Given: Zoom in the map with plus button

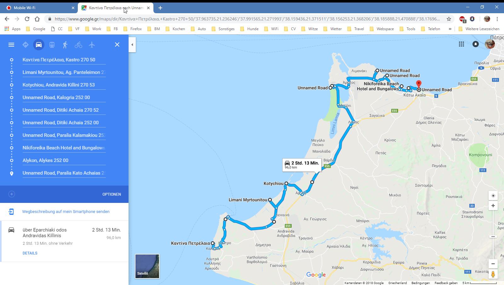Looking at the screenshot, I should click(493, 206).
